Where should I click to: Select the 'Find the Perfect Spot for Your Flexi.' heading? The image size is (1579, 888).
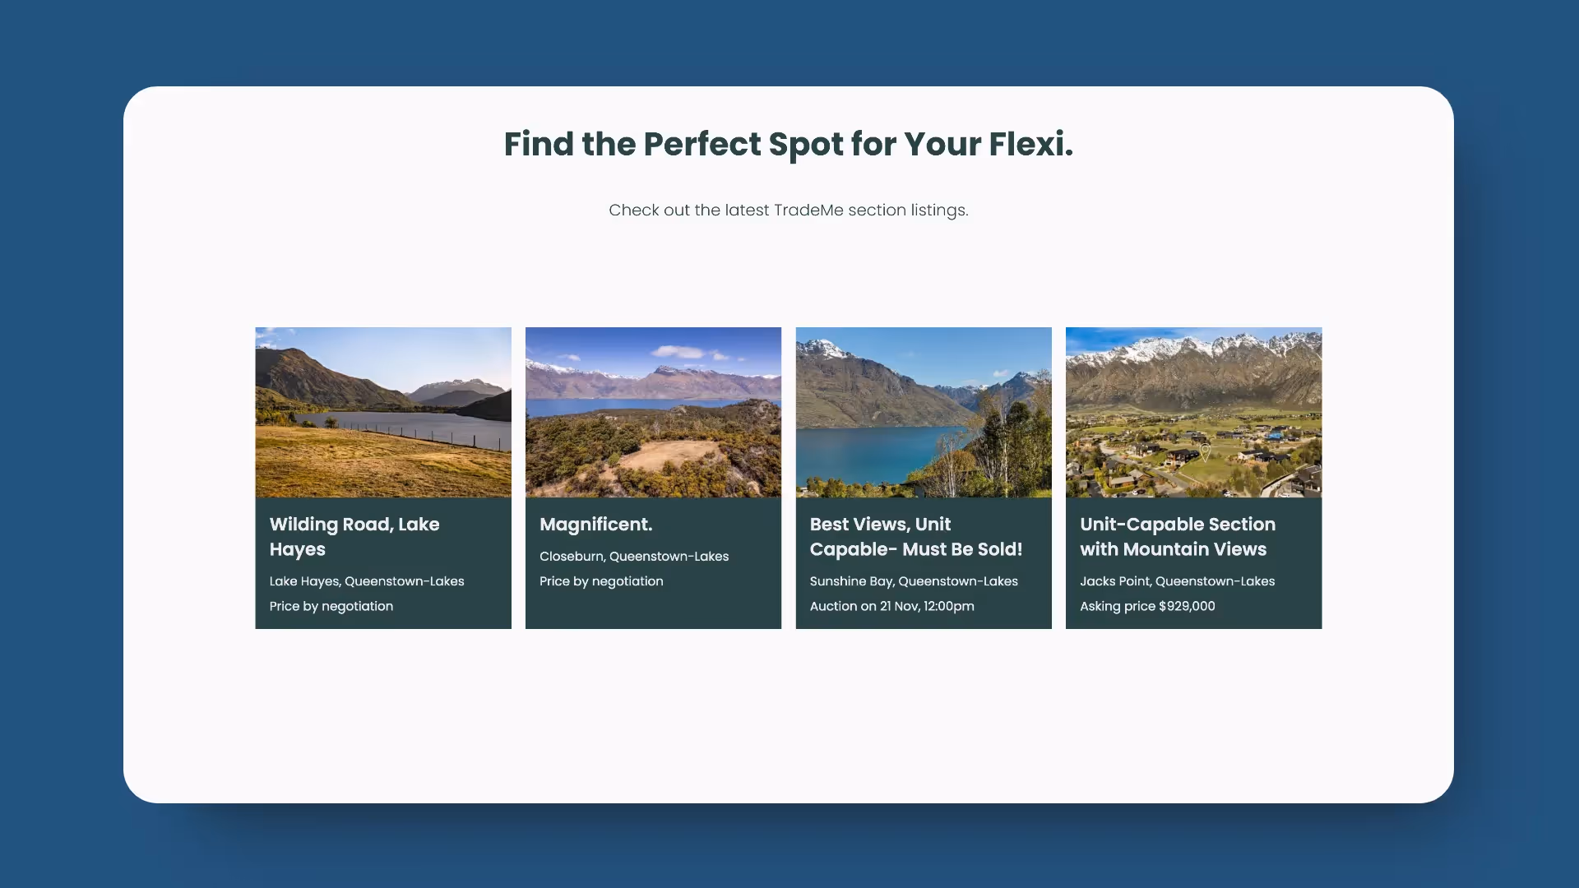click(x=788, y=144)
